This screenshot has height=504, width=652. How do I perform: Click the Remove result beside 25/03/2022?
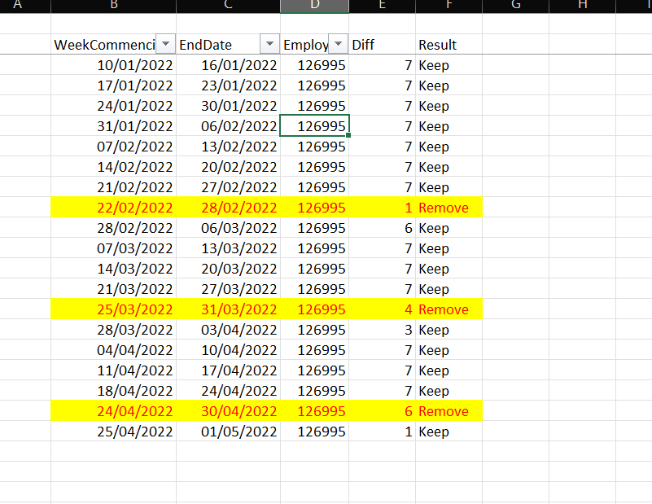pos(445,309)
